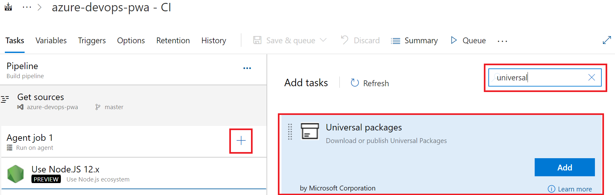Click the Summary list icon
Screen dimensions: 615x195
pyautogui.click(x=395, y=40)
